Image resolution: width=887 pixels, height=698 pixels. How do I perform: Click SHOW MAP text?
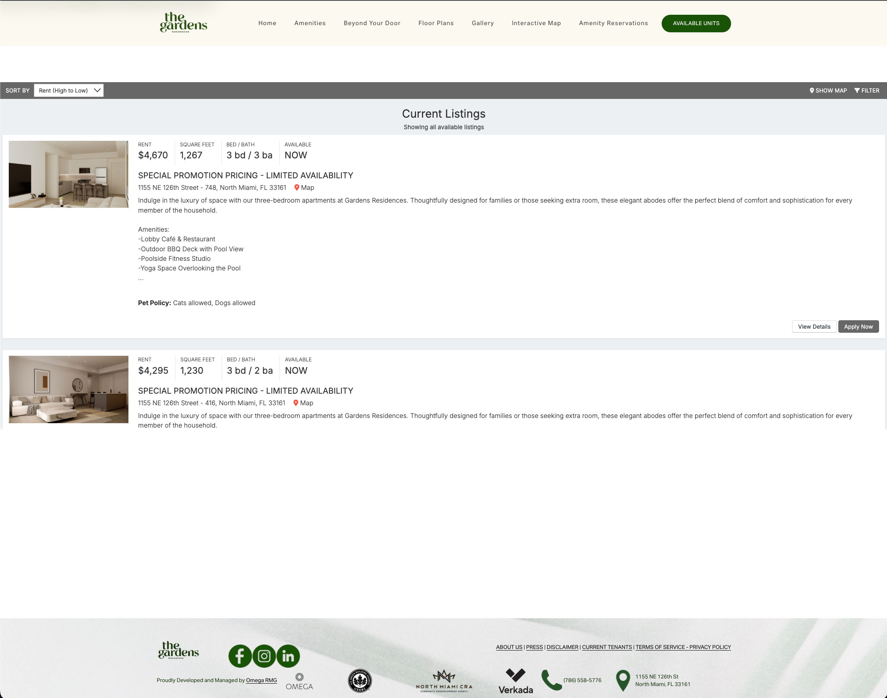[831, 90]
